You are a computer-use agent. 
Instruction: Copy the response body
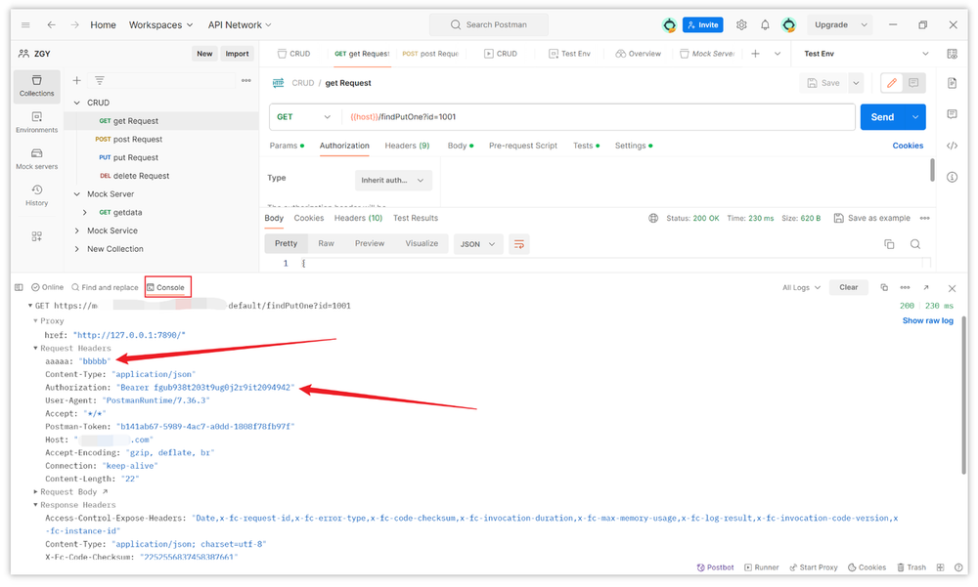889,244
